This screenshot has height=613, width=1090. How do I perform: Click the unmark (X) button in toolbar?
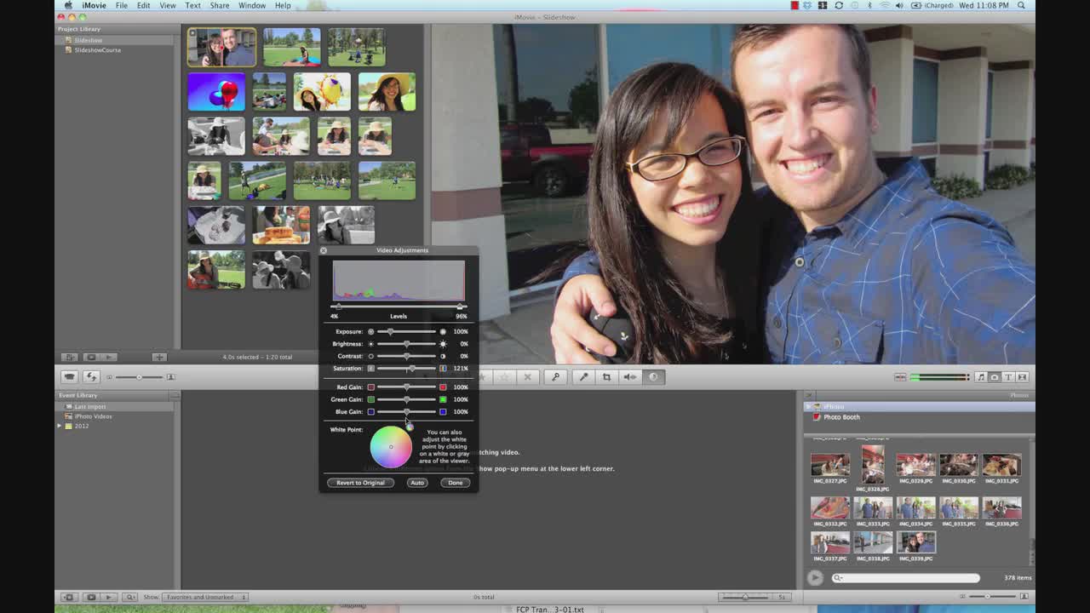[x=527, y=377]
